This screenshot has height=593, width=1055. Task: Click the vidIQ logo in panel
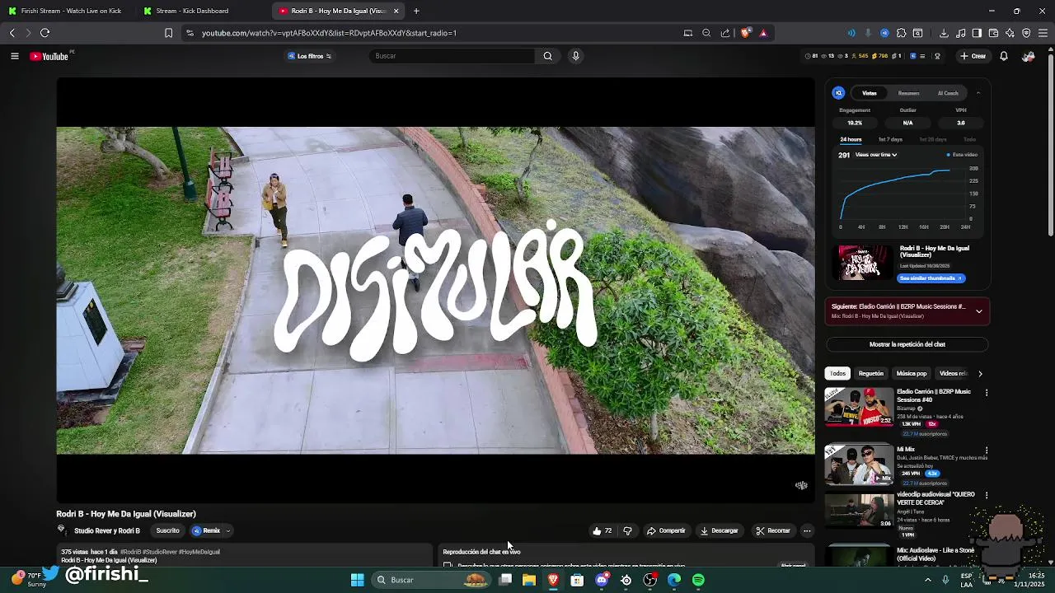[838, 93]
